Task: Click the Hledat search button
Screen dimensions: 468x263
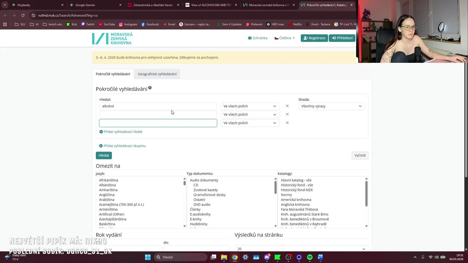Action: pyautogui.click(x=104, y=155)
